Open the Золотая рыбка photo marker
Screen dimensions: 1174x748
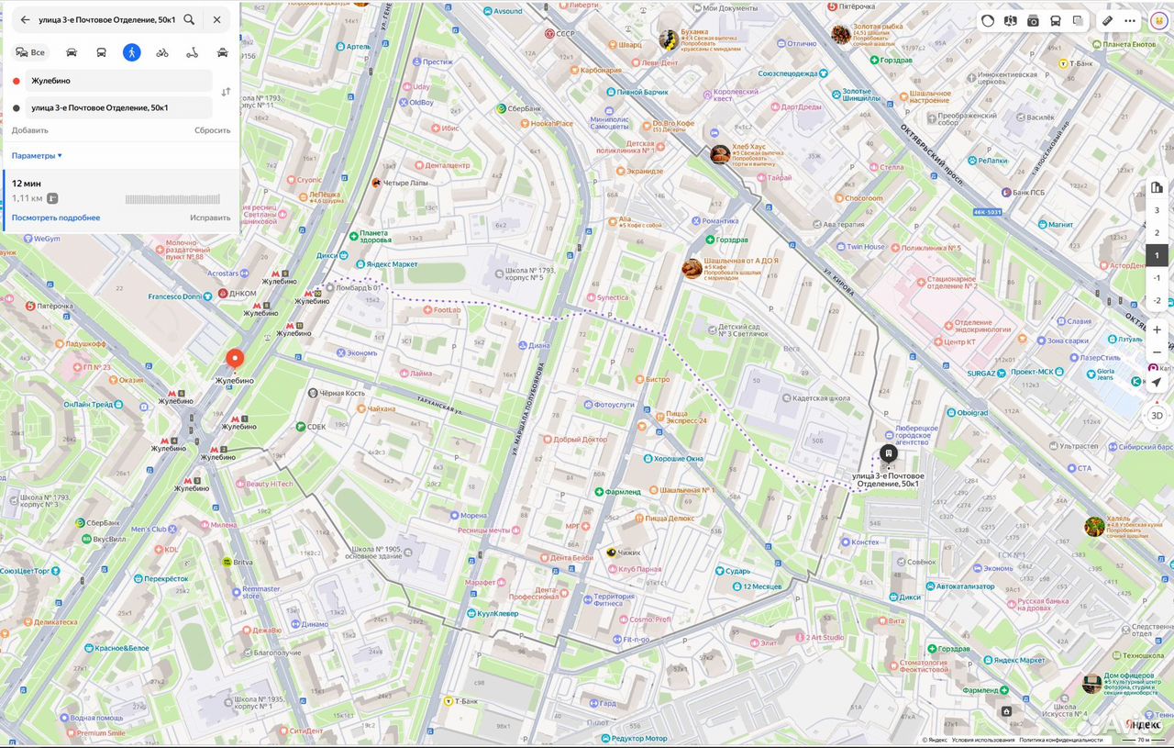coord(841,34)
